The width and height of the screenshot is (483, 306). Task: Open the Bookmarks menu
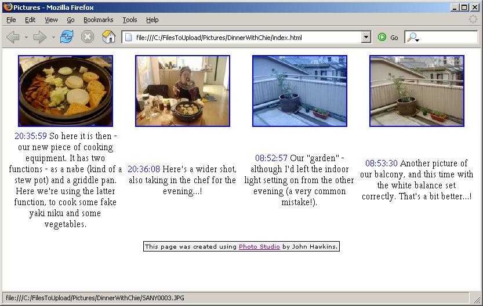click(98, 20)
